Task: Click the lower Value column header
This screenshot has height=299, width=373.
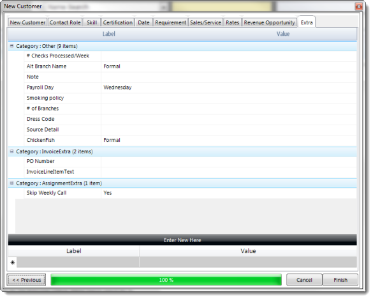Action: point(248,251)
